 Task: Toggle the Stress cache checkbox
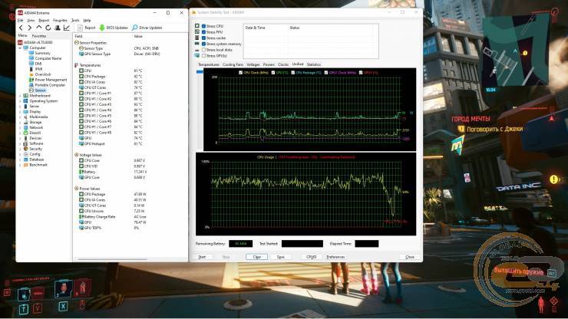tap(203, 38)
